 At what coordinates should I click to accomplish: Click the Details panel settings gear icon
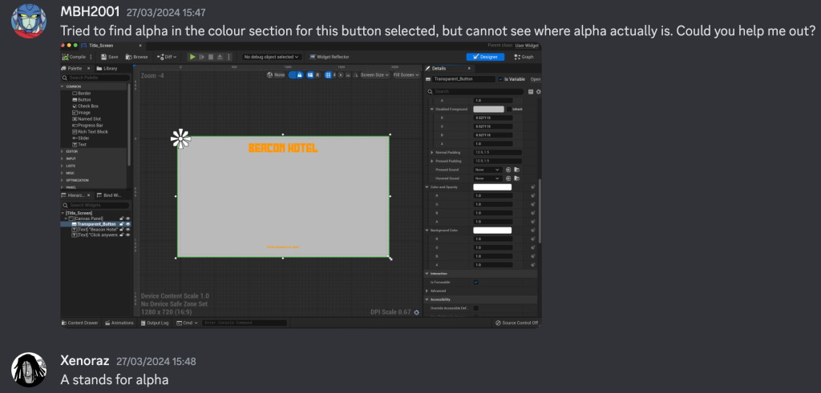point(538,91)
